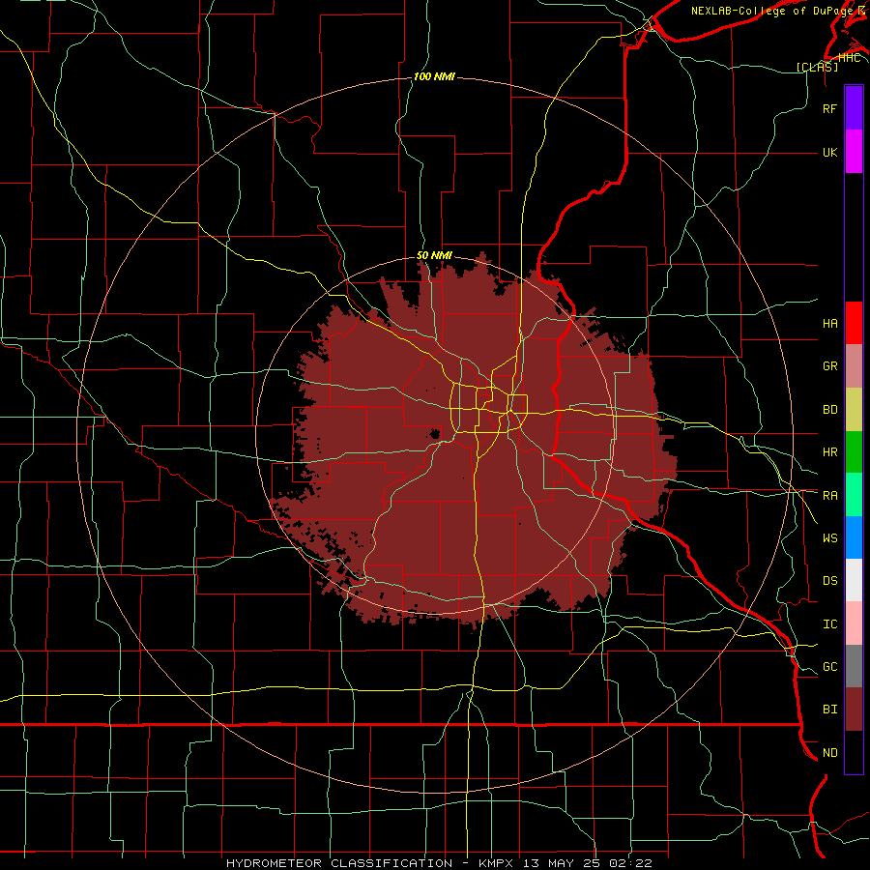Select the BD yellow legend swatch
This screenshot has width=870, height=870.
pyautogui.click(x=854, y=409)
